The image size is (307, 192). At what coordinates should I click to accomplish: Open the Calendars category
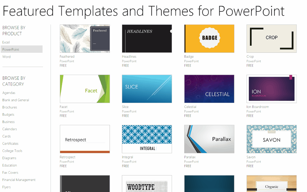point(10,129)
